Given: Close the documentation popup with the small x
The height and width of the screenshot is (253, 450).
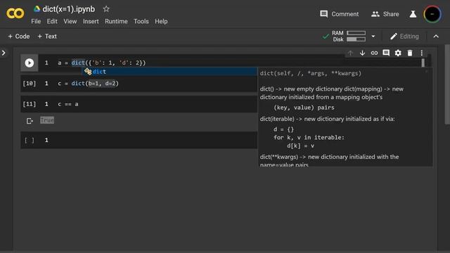Looking at the screenshot, I should [x=427, y=71].
